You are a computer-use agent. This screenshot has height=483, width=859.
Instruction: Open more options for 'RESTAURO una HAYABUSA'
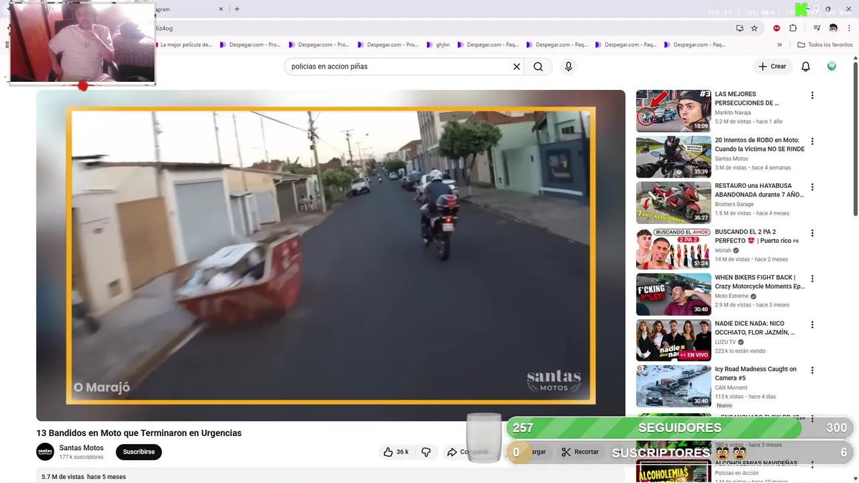tap(812, 187)
